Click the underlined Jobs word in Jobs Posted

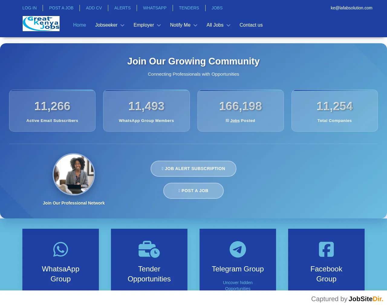point(235,120)
